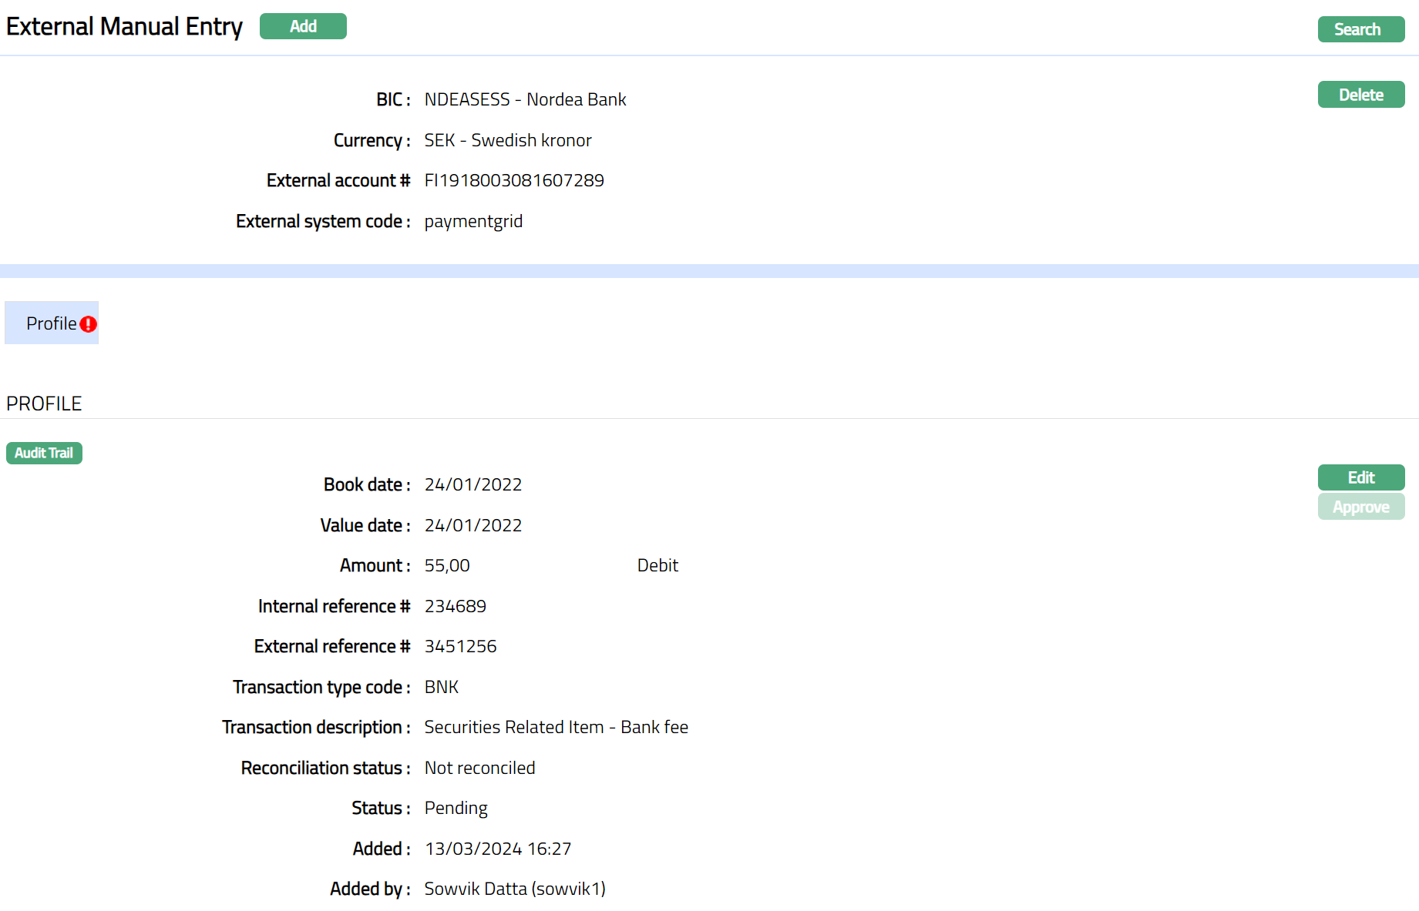This screenshot has width=1419, height=911.
Task: Select external account number FI1918003081607289
Action: 514,180
